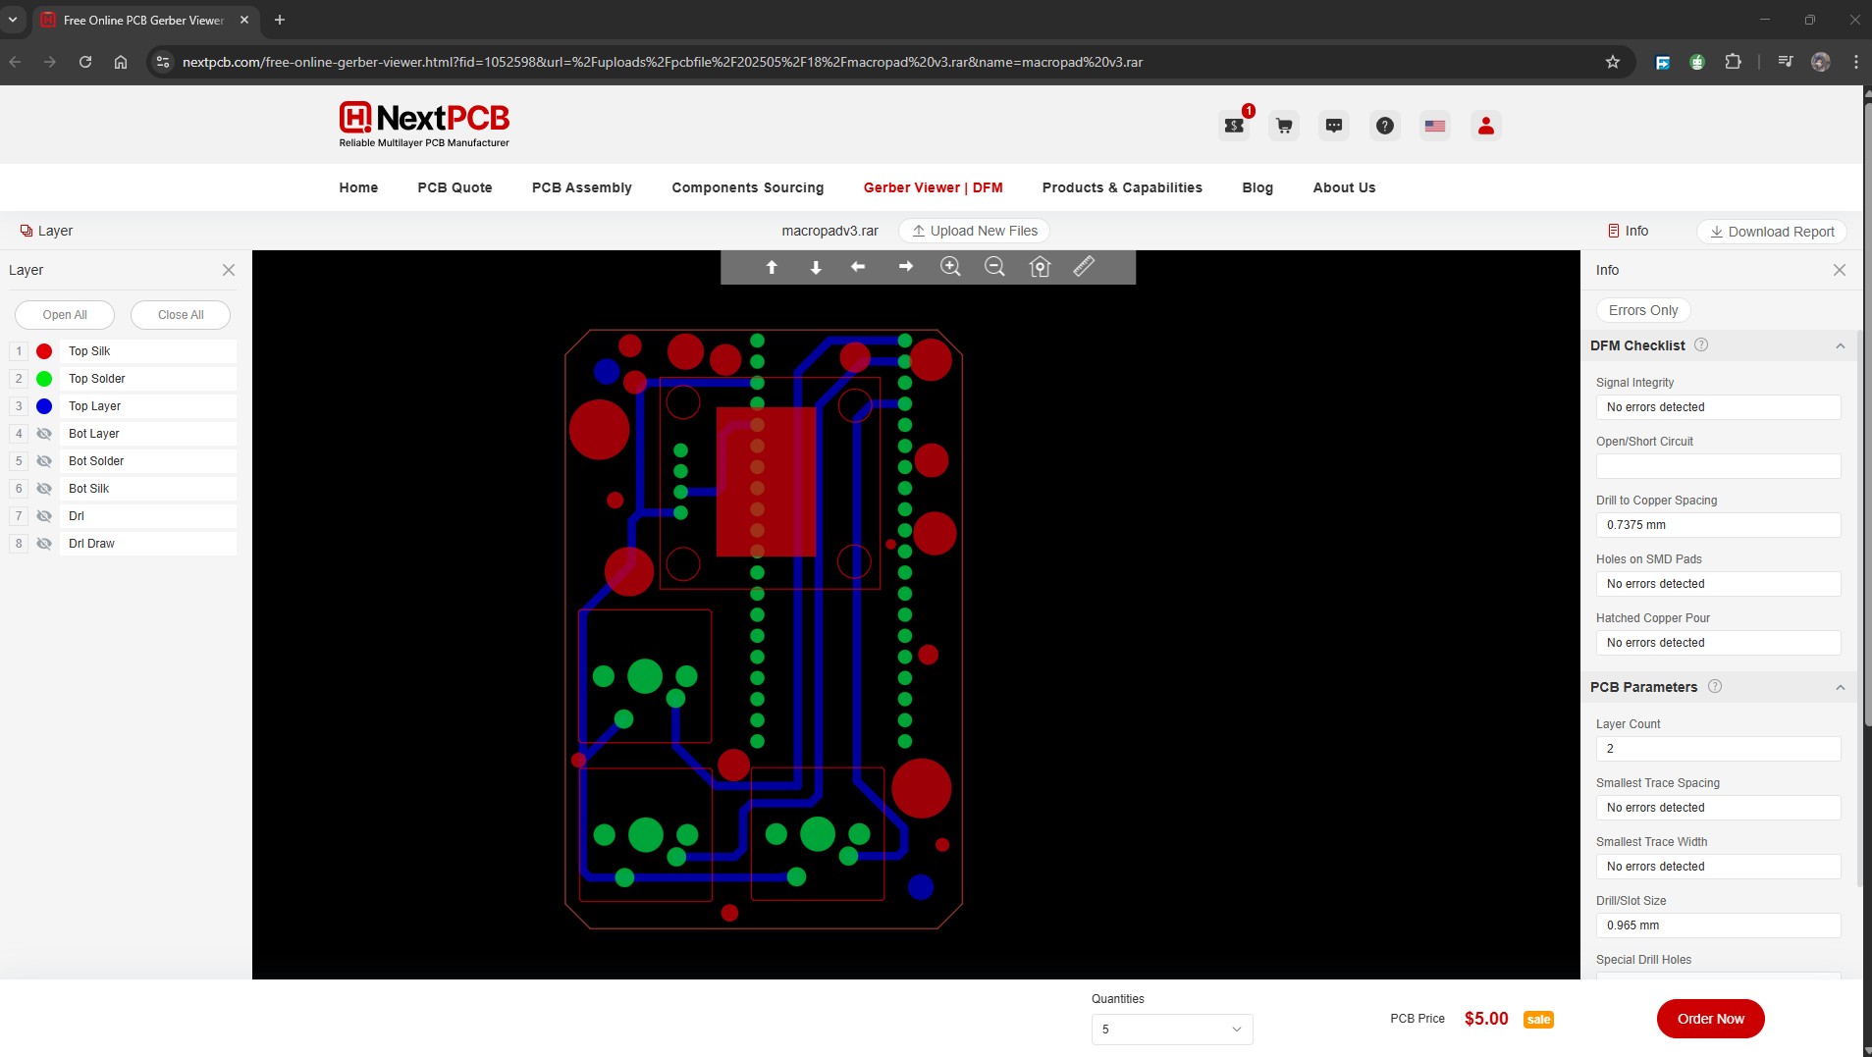This screenshot has width=1872, height=1057.
Task: Open the help question mark icon
Action: coord(1384,126)
